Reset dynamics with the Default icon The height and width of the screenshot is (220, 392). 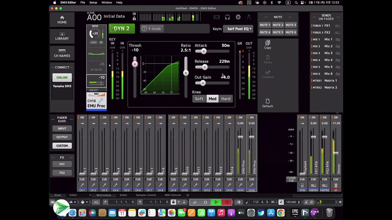[267, 103]
